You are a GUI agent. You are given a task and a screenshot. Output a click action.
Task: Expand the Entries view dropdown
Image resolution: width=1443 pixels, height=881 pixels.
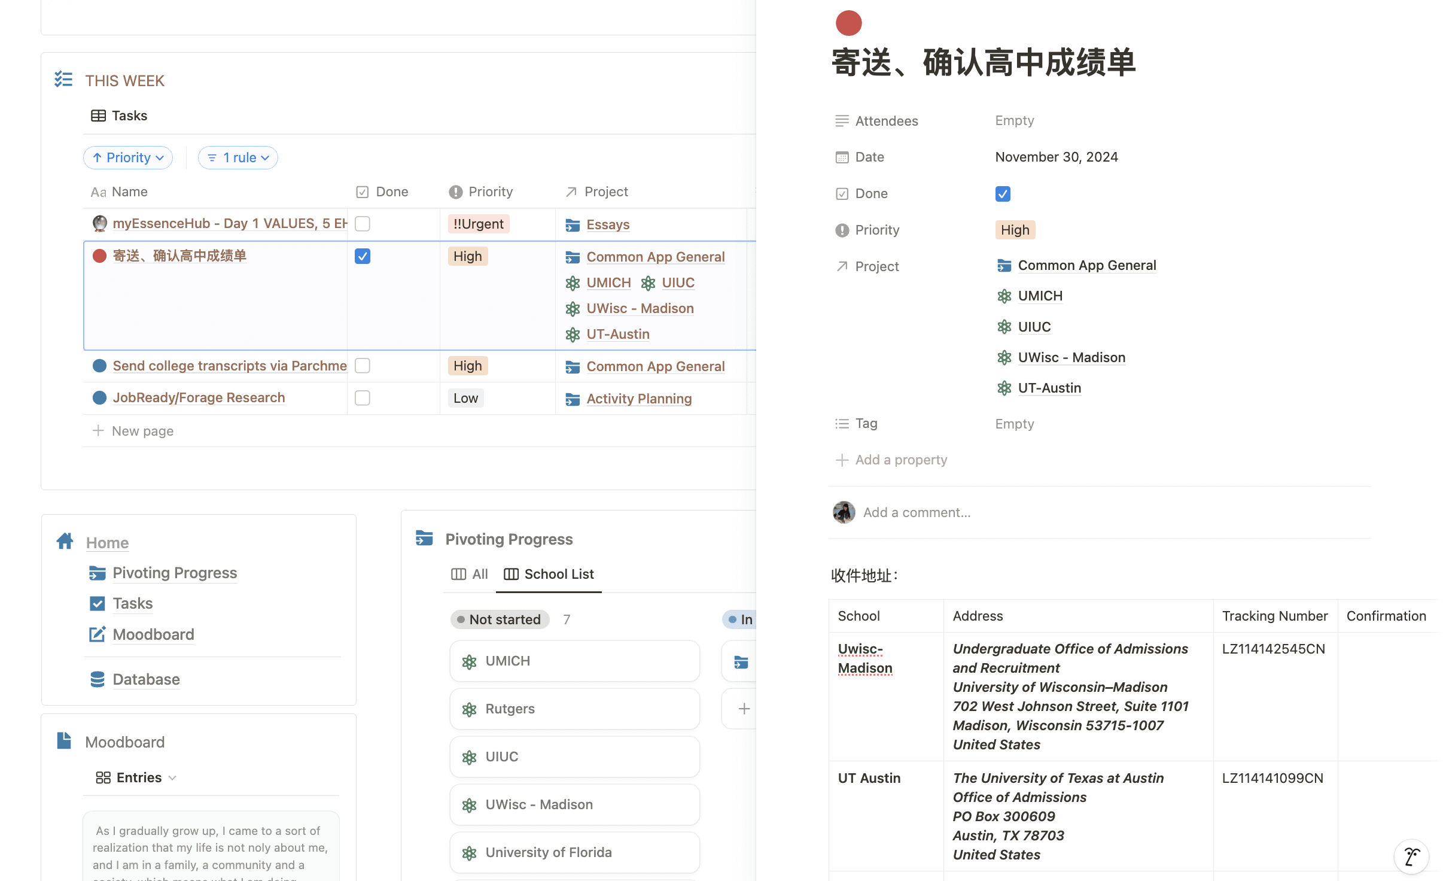click(x=136, y=777)
